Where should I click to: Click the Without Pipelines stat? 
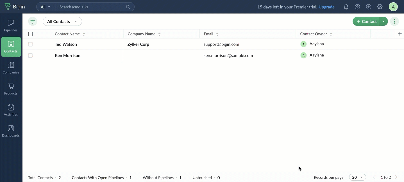[x=162, y=178]
